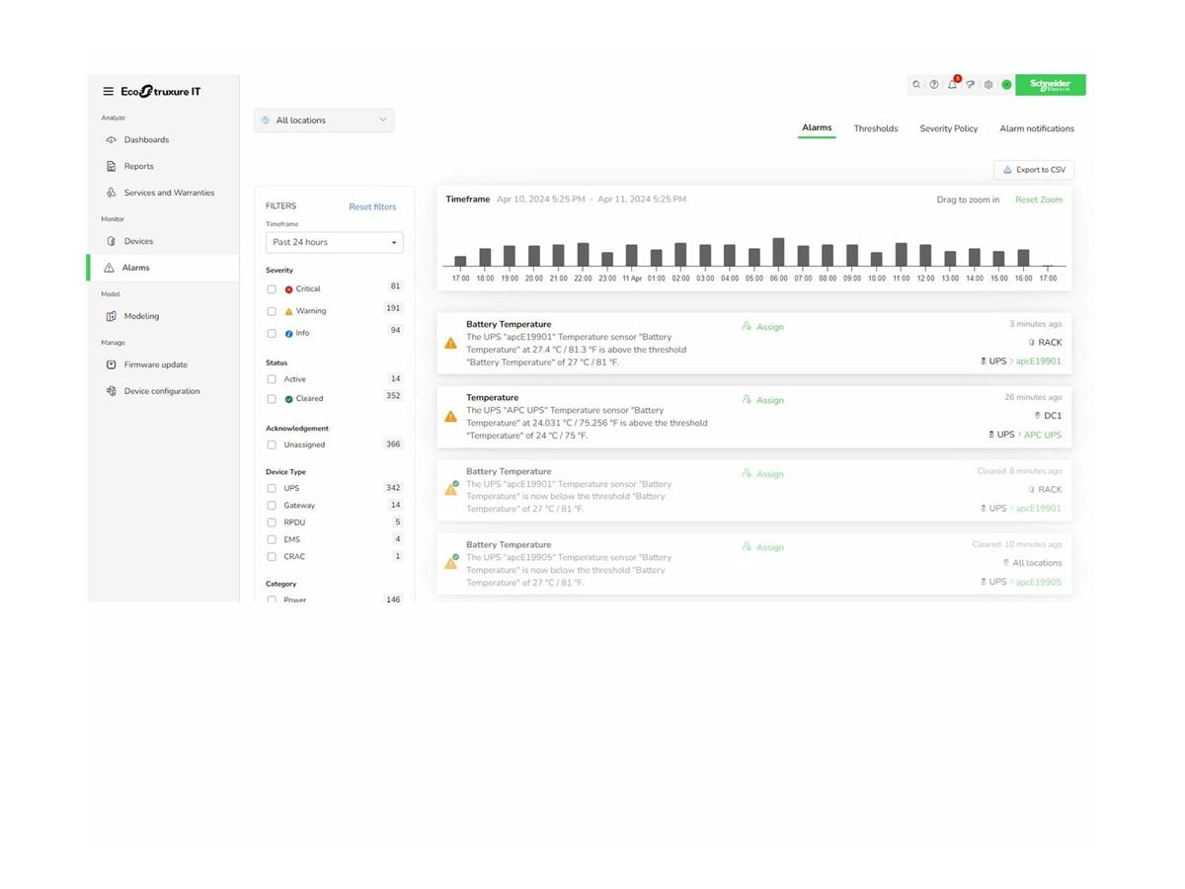The height and width of the screenshot is (889, 1185).
Task: Check the Unassigned acknowledgement filter
Action: tap(272, 444)
